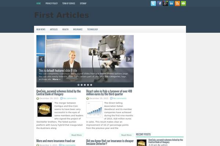This screenshot has width=220, height=146.
Task: Select the second slider pagination dot
Action: [x=82, y=85]
